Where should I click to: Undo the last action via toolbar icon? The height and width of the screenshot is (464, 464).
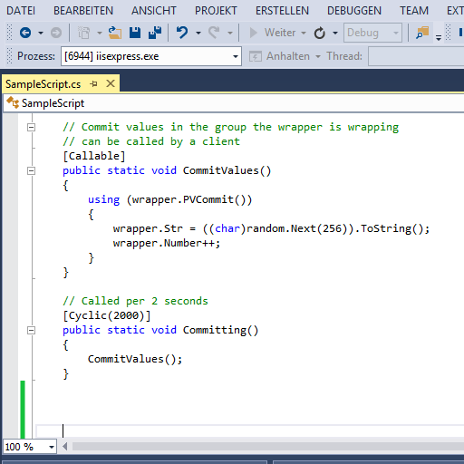click(182, 33)
